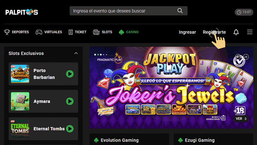Play Porto Barbarian with green play button
Image resolution: width=257 pixels, height=145 pixels.
tap(70, 74)
